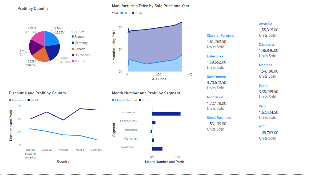
Task: Toggle the 2013 year legend filter
Action: point(125,13)
